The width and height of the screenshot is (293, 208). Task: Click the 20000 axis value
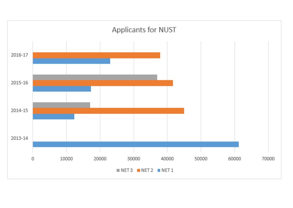[x=100, y=159]
